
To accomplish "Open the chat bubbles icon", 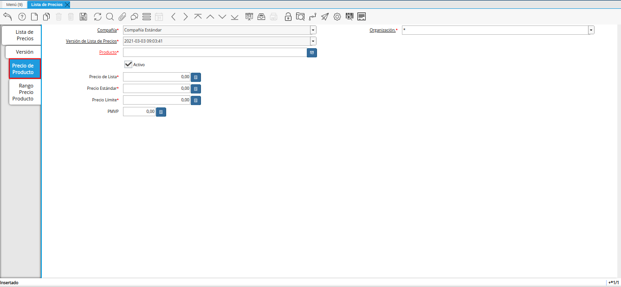I will coord(134,17).
